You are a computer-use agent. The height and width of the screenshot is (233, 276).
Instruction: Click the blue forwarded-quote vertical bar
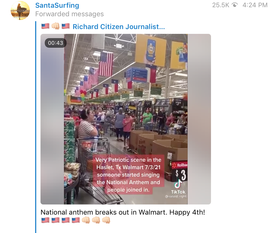click(36, 127)
